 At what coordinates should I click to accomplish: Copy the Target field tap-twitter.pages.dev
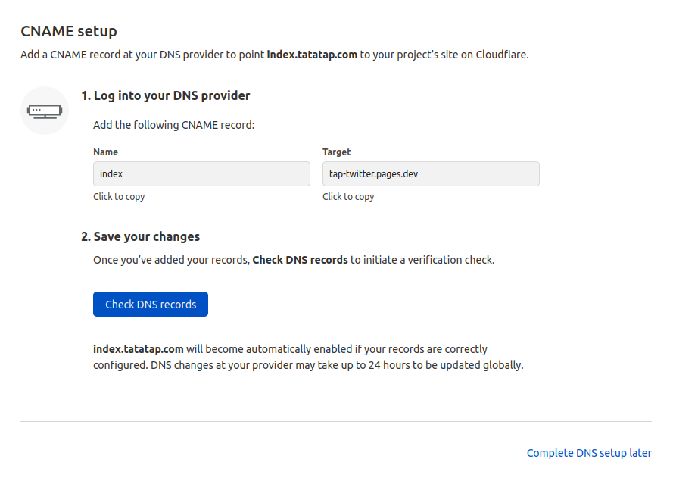coord(431,174)
